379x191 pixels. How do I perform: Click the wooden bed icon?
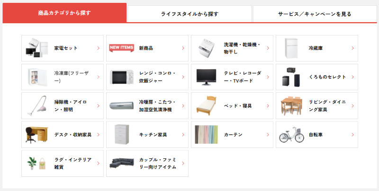(x=207, y=105)
